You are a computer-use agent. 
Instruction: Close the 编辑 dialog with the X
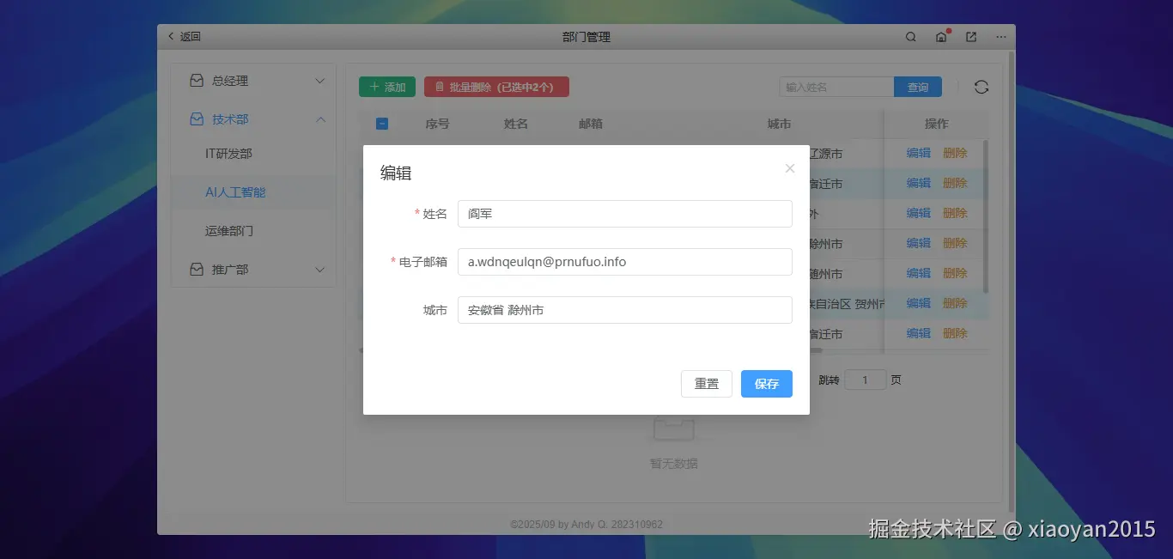[x=789, y=168]
